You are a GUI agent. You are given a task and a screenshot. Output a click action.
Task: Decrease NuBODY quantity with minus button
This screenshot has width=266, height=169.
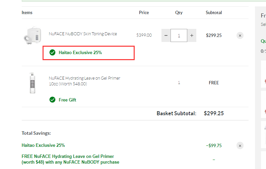click(x=166, y=35)
